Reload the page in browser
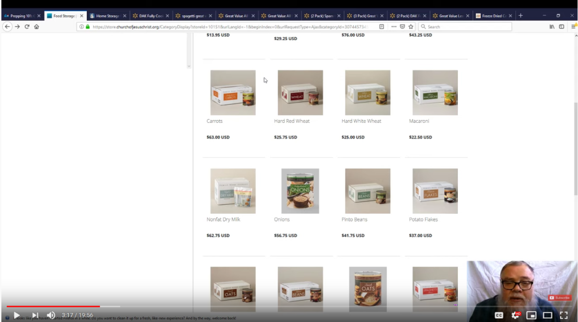Image resolution: width=578 pixels, height=322 pixels. (27, 27)
